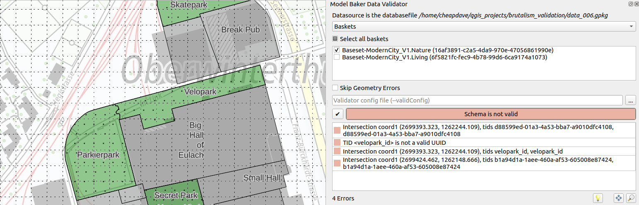Viewport: 639px width, 205px height.
Task: Click the red marker of the invalid UUID error
Action: (337, 143)
